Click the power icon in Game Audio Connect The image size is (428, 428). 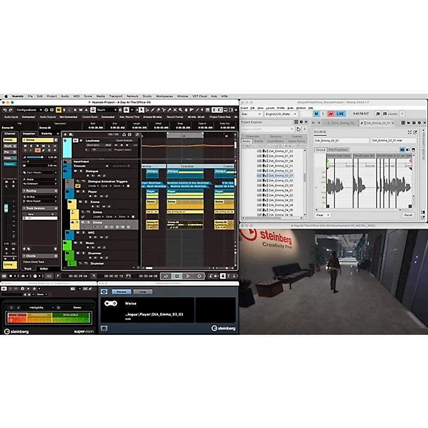click(104, 292)
